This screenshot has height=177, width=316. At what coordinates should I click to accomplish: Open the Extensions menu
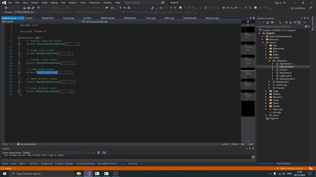coord(94,2)
